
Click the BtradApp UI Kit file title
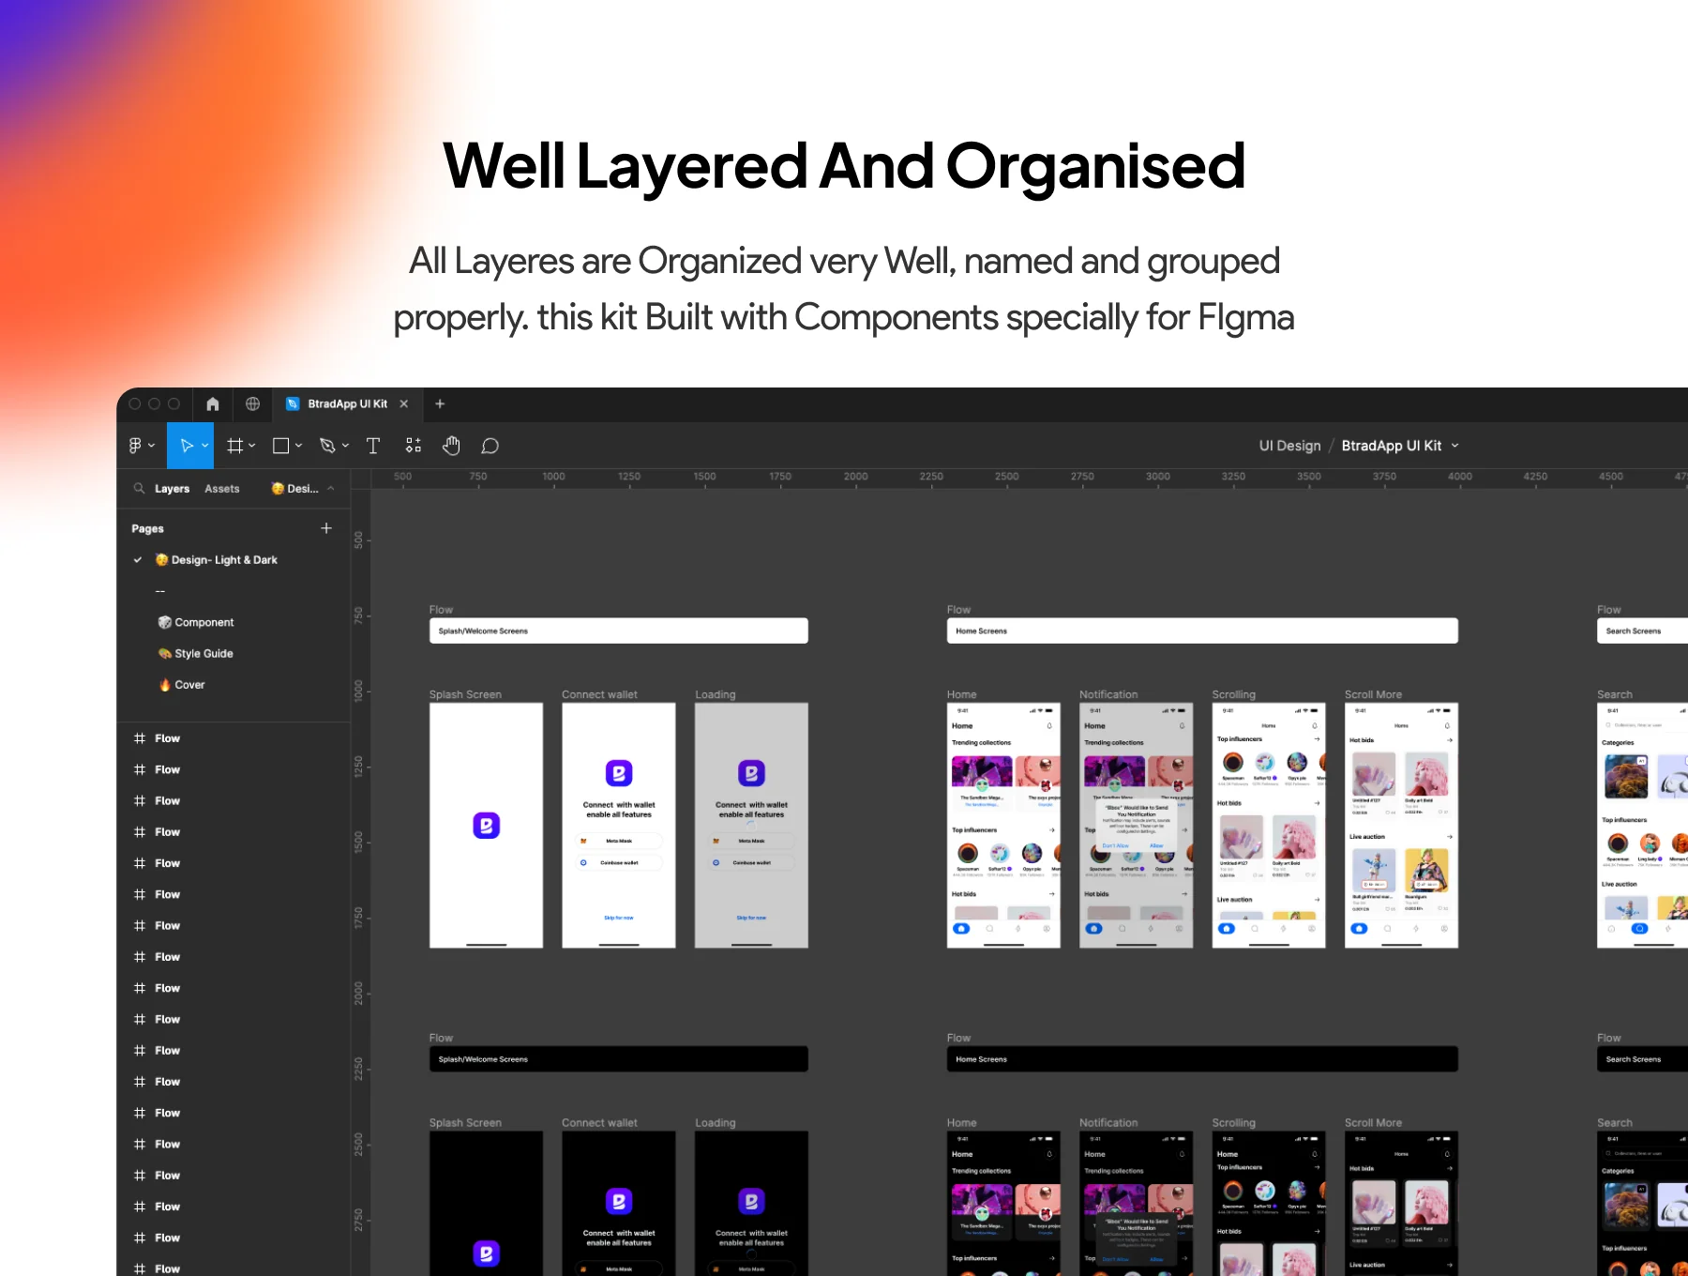(x=1392, y=446)
